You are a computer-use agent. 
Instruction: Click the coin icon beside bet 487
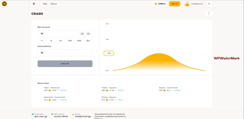pyautogui.click(x=50, y=90)
